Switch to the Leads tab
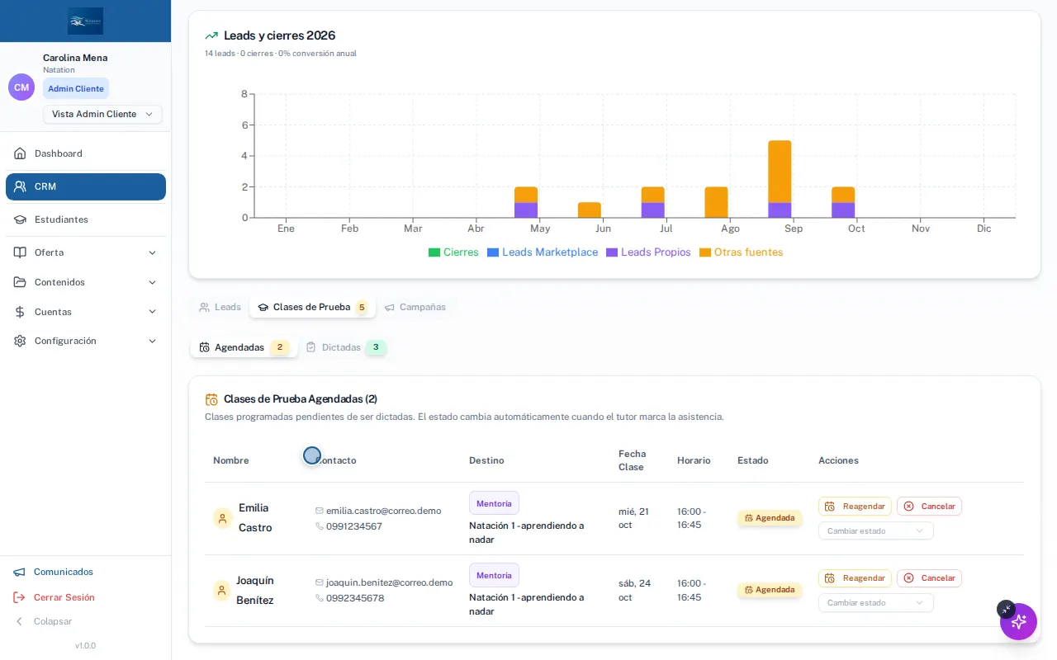This screenshot has width=1057, height=660. (x=220, y=307)
